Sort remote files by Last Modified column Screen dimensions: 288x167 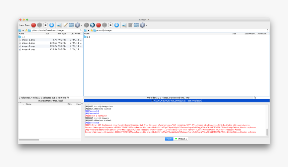point(250,34)
